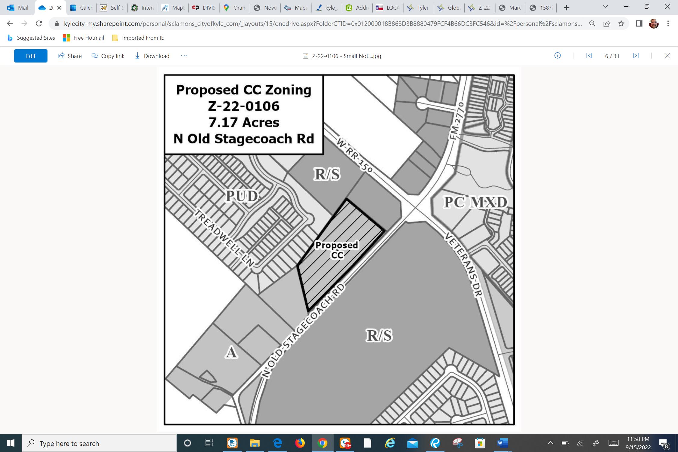Jump to the last image in set

[636, 56]
